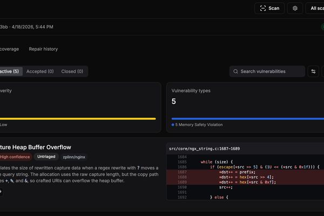Viewport: 324px width, 216px height.
Task: Click the blue Memory Safety Violation bar
Action: (x=248, y=119)
